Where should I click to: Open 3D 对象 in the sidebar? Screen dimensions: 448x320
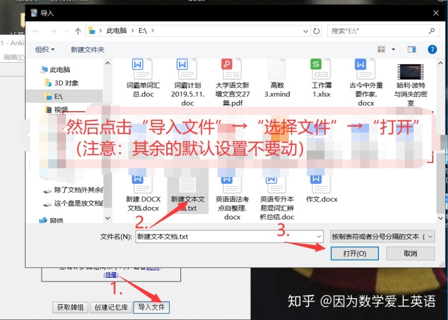(x=66, y=83)
